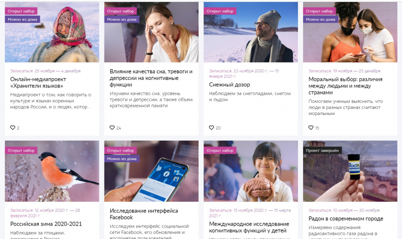Open the sleep quality and depression project title
Viewport: 402px width, 239px height.
pyautogui.click(x=151, y=78)
